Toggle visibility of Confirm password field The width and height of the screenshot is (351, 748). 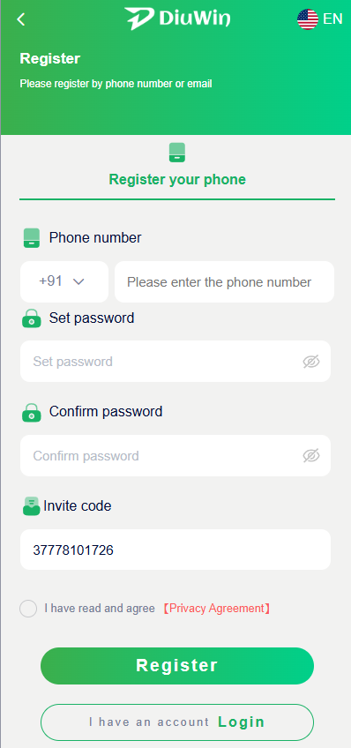311,455
